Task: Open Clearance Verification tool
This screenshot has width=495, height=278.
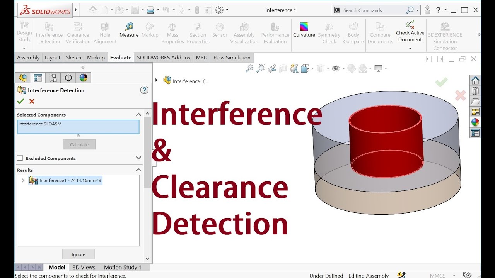Action: (78, 33)
